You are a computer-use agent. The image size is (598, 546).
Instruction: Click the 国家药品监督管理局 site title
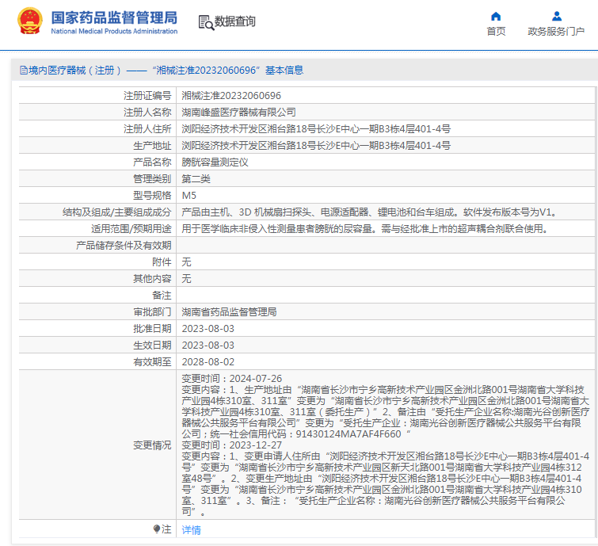(114, 17)
